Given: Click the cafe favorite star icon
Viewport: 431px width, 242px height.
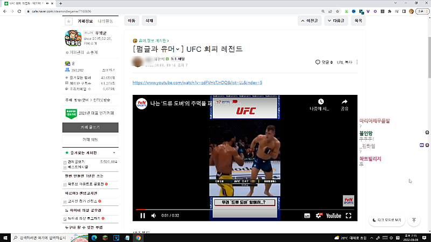Looking at the screenshot, I should 69,21.
